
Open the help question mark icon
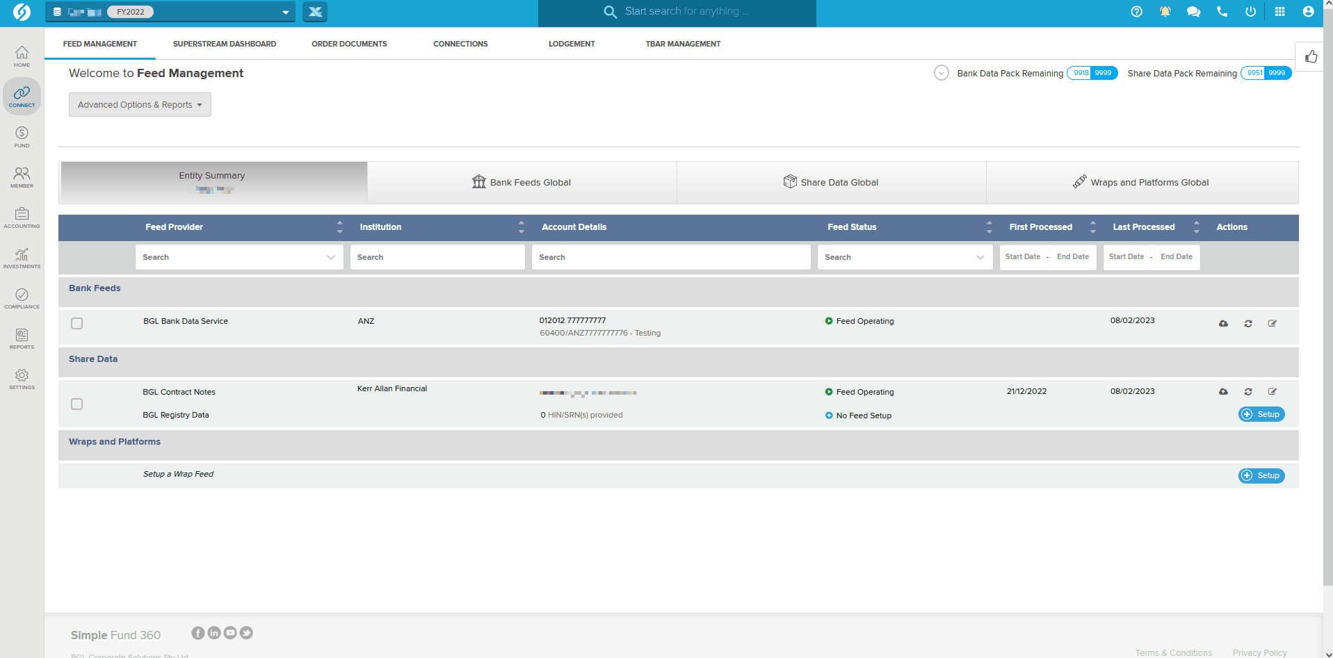click(x=1137, y=12)
